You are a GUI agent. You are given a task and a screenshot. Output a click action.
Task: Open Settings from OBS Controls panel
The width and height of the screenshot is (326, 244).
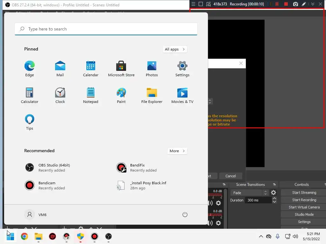pyautogui.click(x=304, y=222)
